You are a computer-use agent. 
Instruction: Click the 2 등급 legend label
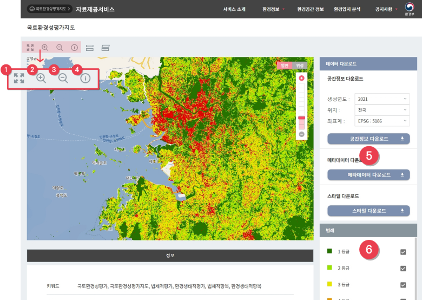[x=344, y=268]
